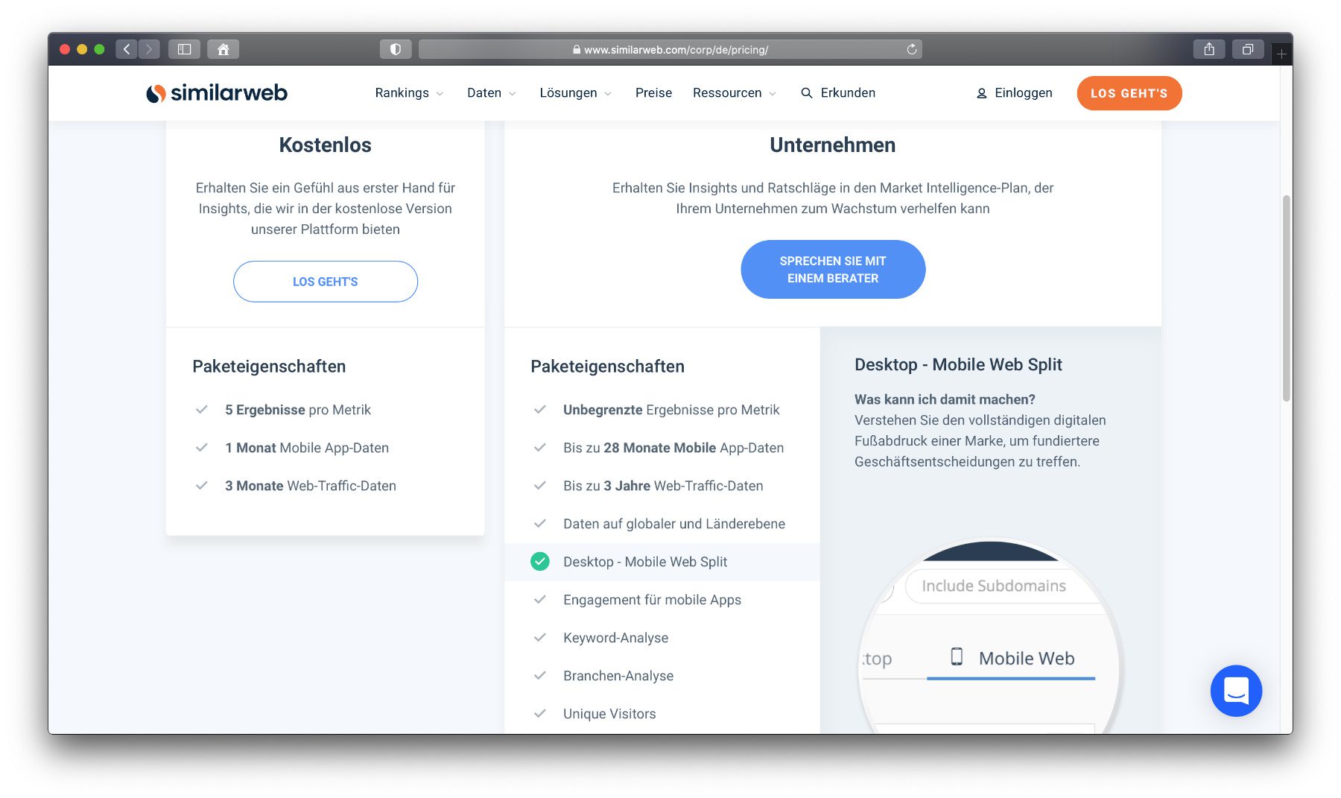Select Engagement für mobile Apps feature
The image size is (1341, 798).
pos(662,600)
